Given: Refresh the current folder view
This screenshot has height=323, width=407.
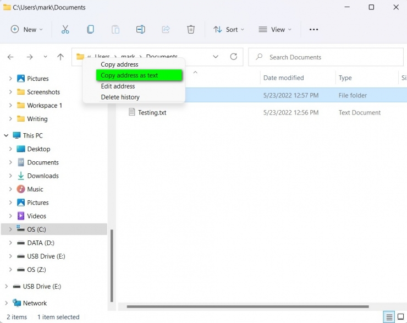Looking at the screenshot, I should pos(233,57).
